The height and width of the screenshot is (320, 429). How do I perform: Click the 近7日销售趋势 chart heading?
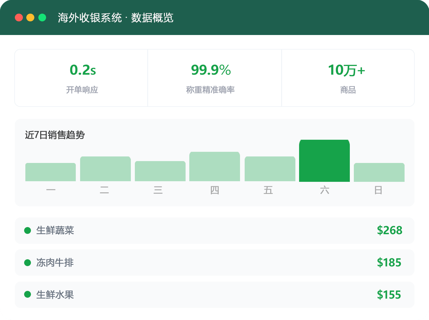(55, 135)
